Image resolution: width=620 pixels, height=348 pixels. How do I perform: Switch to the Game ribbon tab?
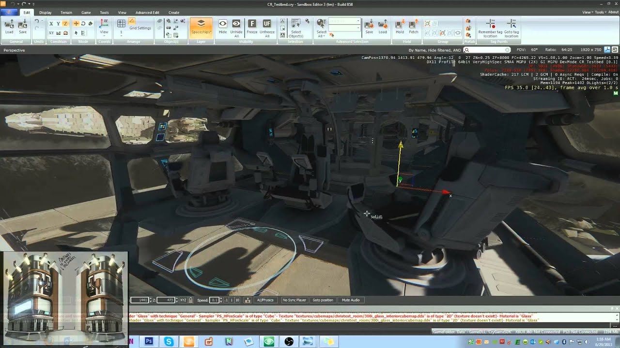tap(86, 13)
